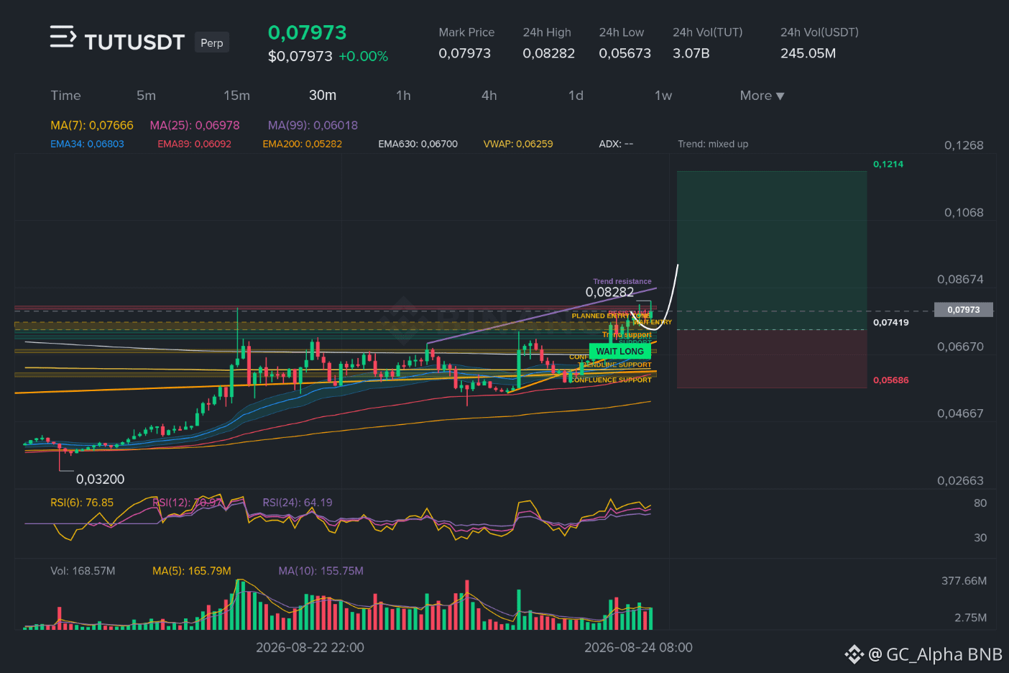Click the ADX indicator label
The height and width of the screenshot is (673, 1009).
tap(616, 144)
